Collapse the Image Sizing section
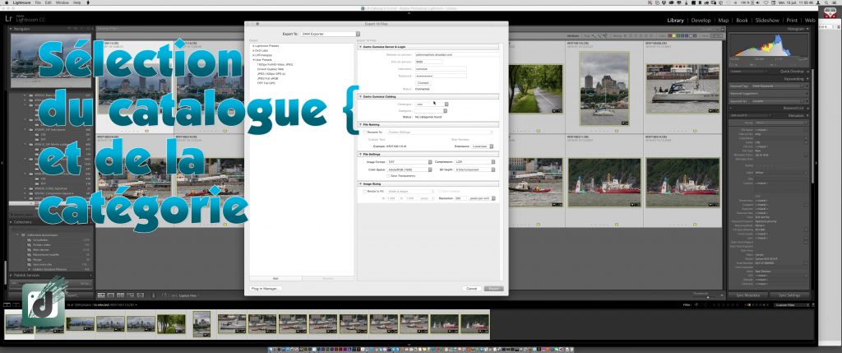 click(361, 183)
